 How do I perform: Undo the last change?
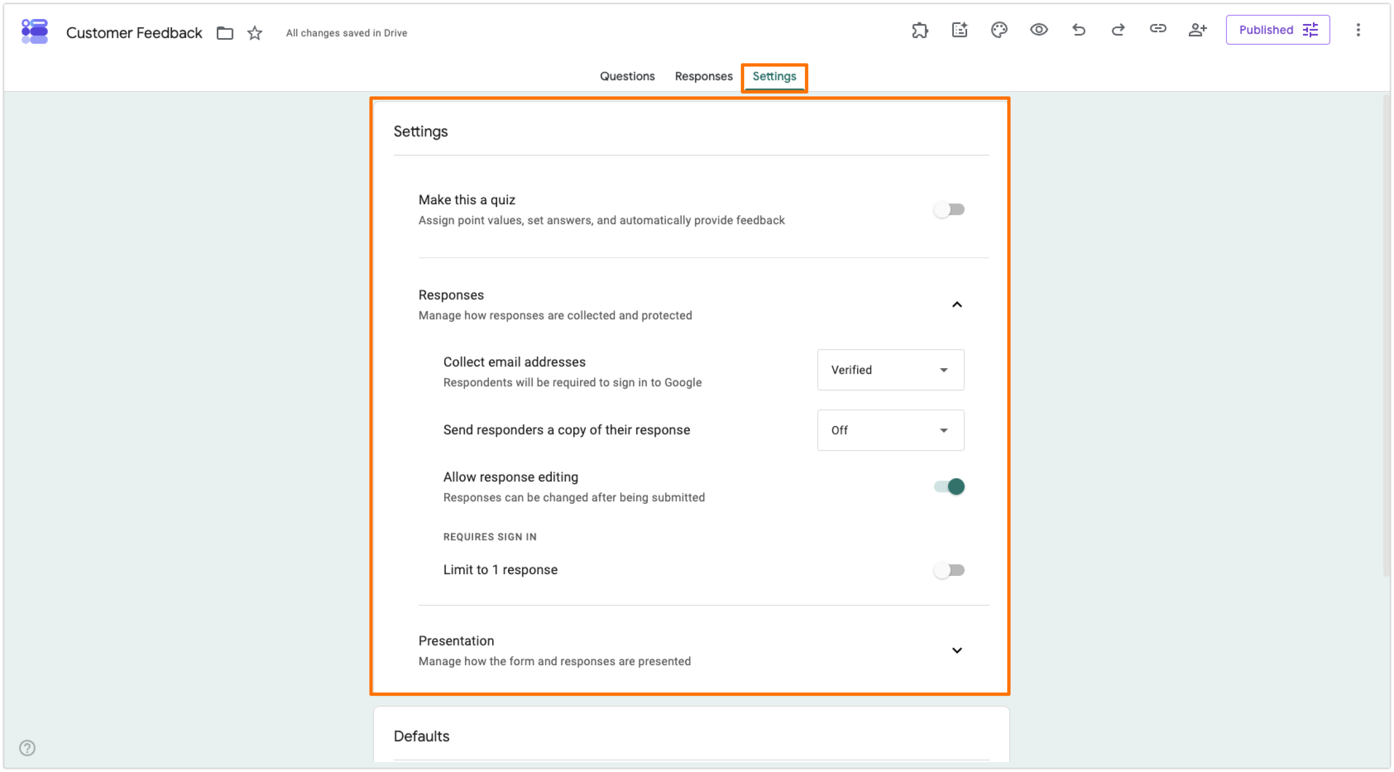tap(1079, 30)
